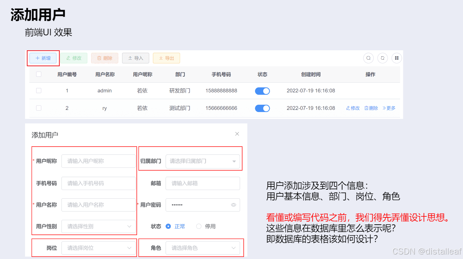
Task: Click the refresh icon in the table toolbar
Action: tap(382, 58)
